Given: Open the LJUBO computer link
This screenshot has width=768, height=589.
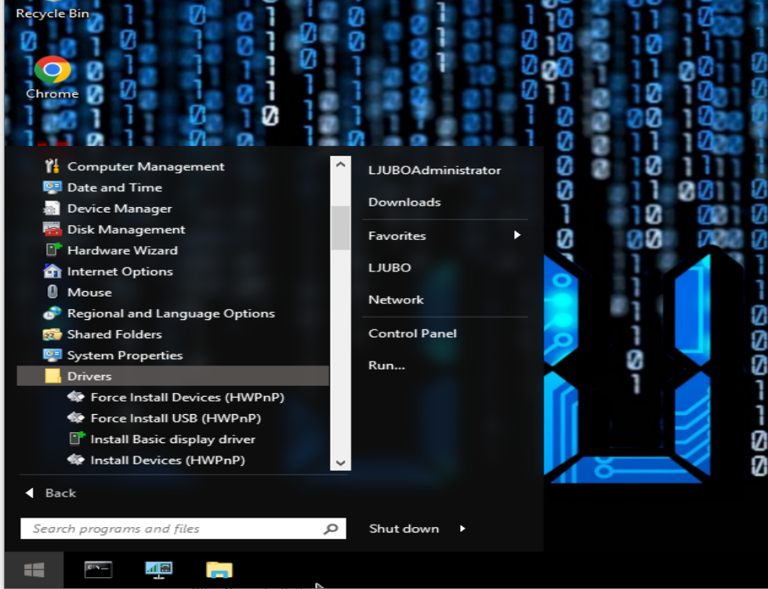Looking at the screenshot, I should (389, 267).
